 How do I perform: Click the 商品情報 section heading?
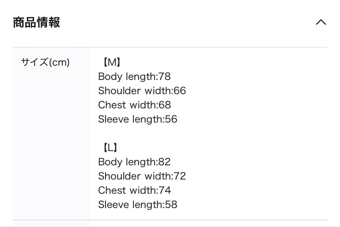37,23
